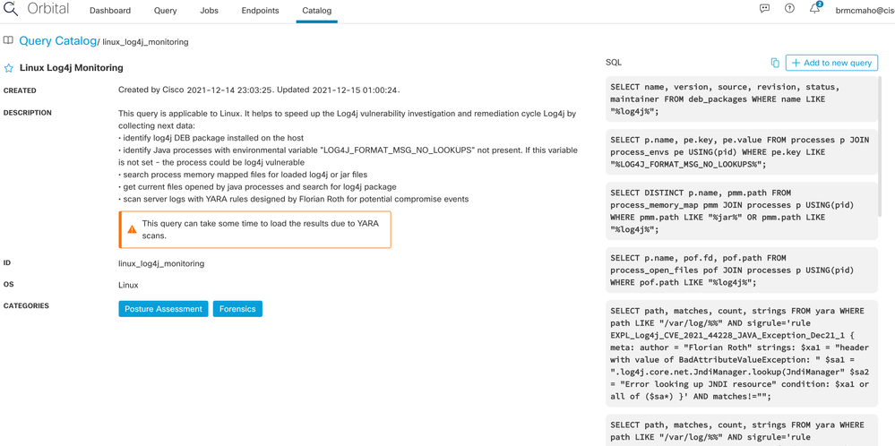Click the CATEGORIES field label

point(26,305)
